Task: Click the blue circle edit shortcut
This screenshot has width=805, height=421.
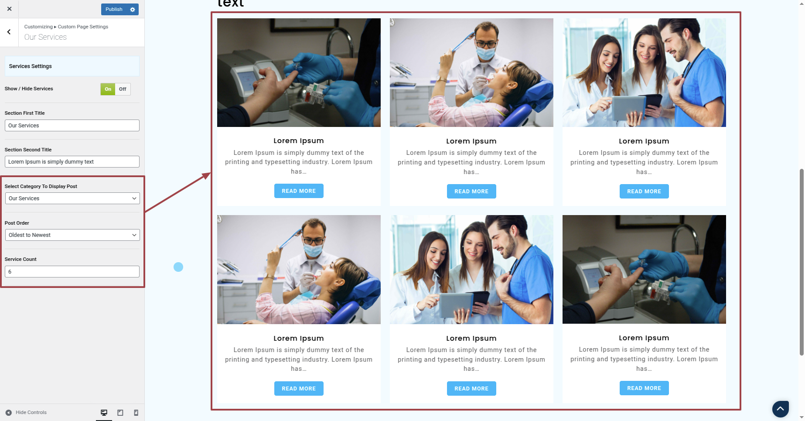Action: [178, 267]
